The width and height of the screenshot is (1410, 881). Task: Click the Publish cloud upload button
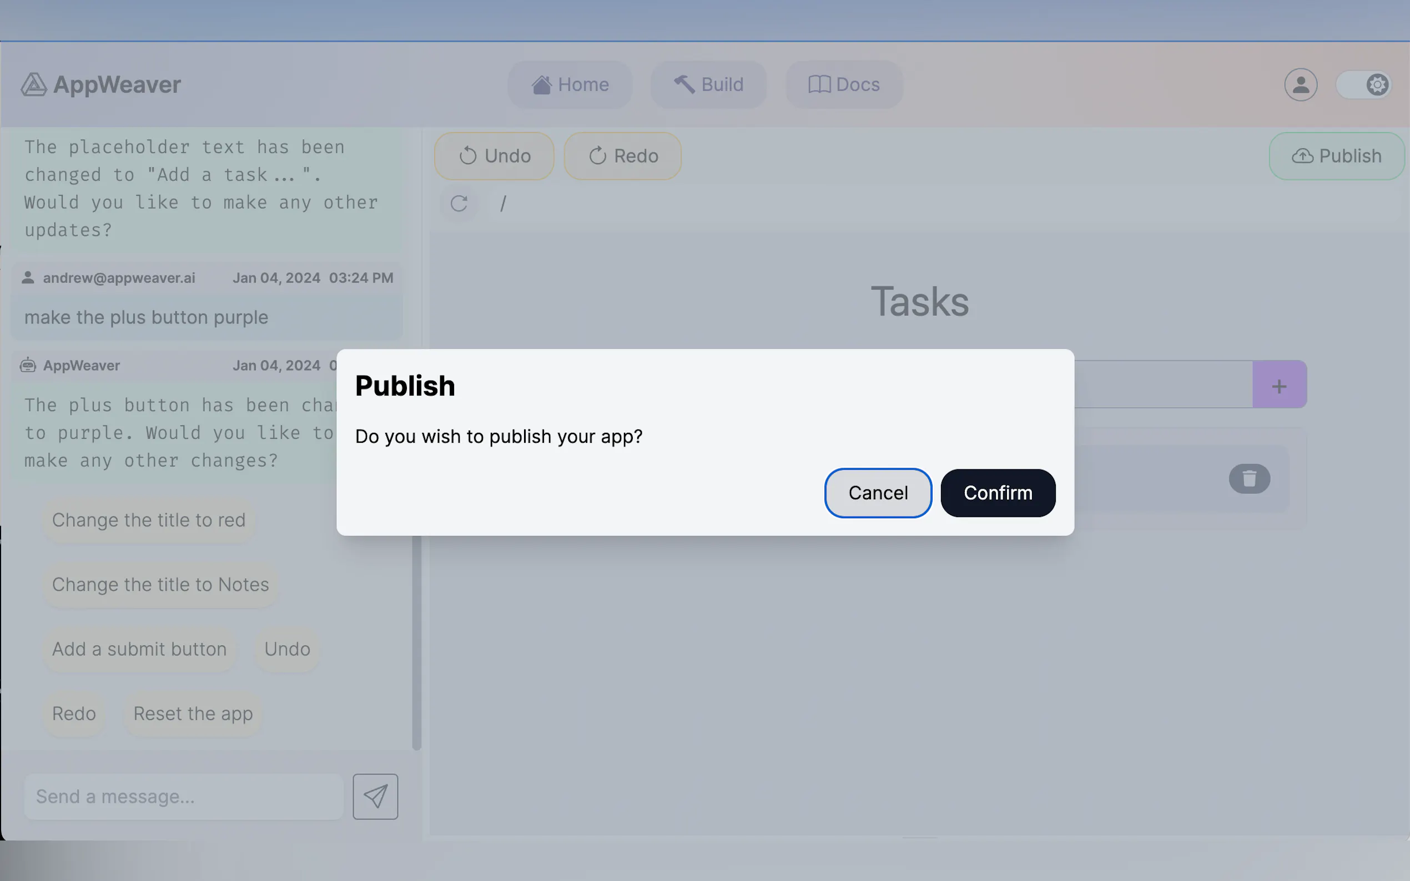(1336, 156)
